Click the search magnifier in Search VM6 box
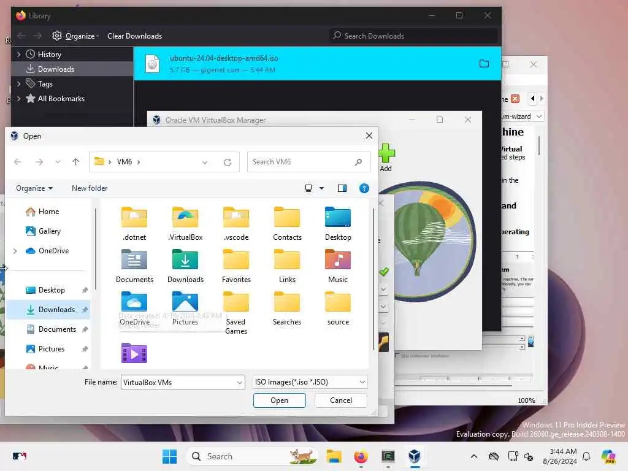This screenshot has height=471, width=628. pyautogui.click(x=358, y=162)
